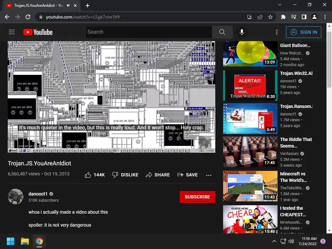
Task: Click the SIGN IN button
Action: click(x=303, y=32)
